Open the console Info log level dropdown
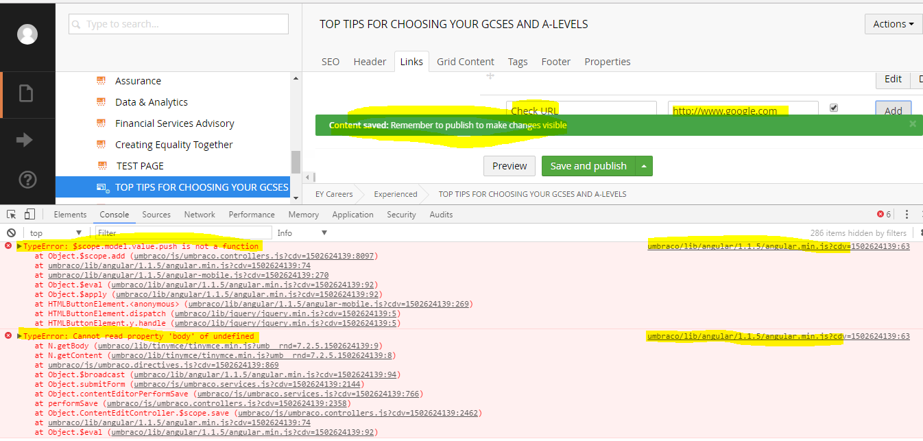 302,233
